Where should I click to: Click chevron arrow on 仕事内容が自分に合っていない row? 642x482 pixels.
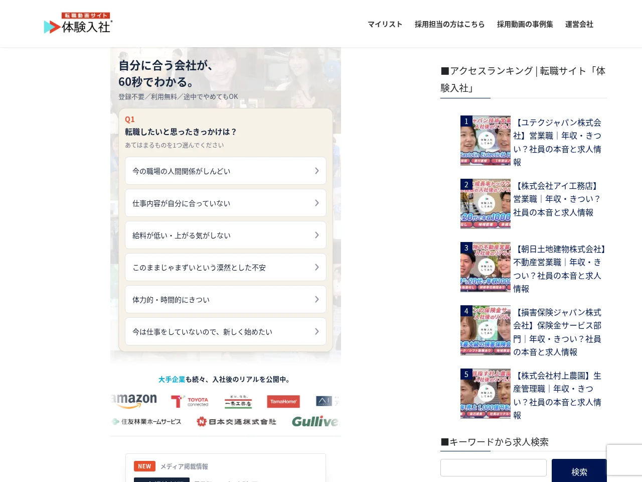316,203
